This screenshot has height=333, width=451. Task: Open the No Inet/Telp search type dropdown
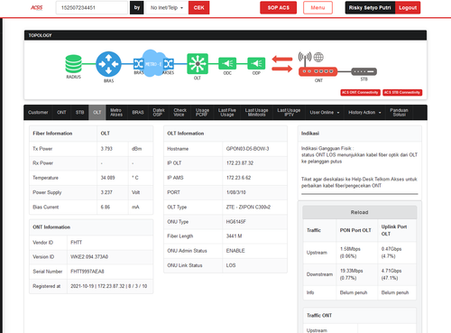tap(167, 8)
